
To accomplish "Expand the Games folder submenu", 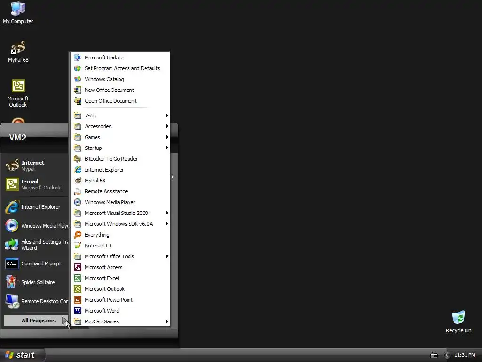I will [x=120, y=137].
